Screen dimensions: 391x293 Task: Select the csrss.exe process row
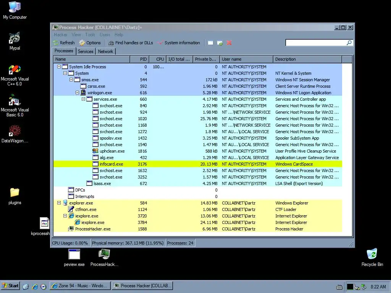[x=198, y=86]
